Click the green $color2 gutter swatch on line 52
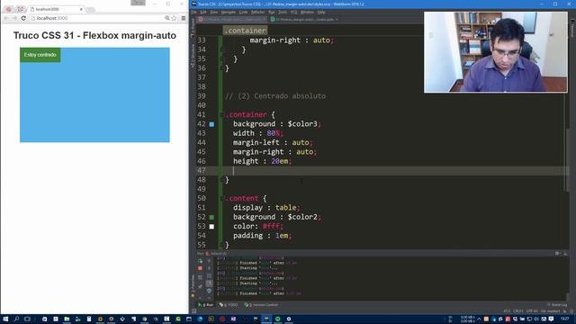The image size is (576, 324). point(211,217)
